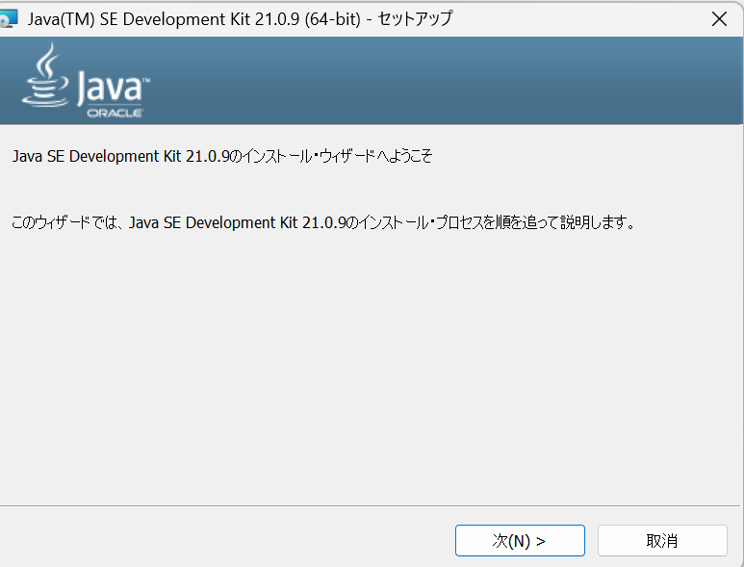Screen dimensions: 744x567
Task: Click the installer icon in title bar
Action: [9, 19]
